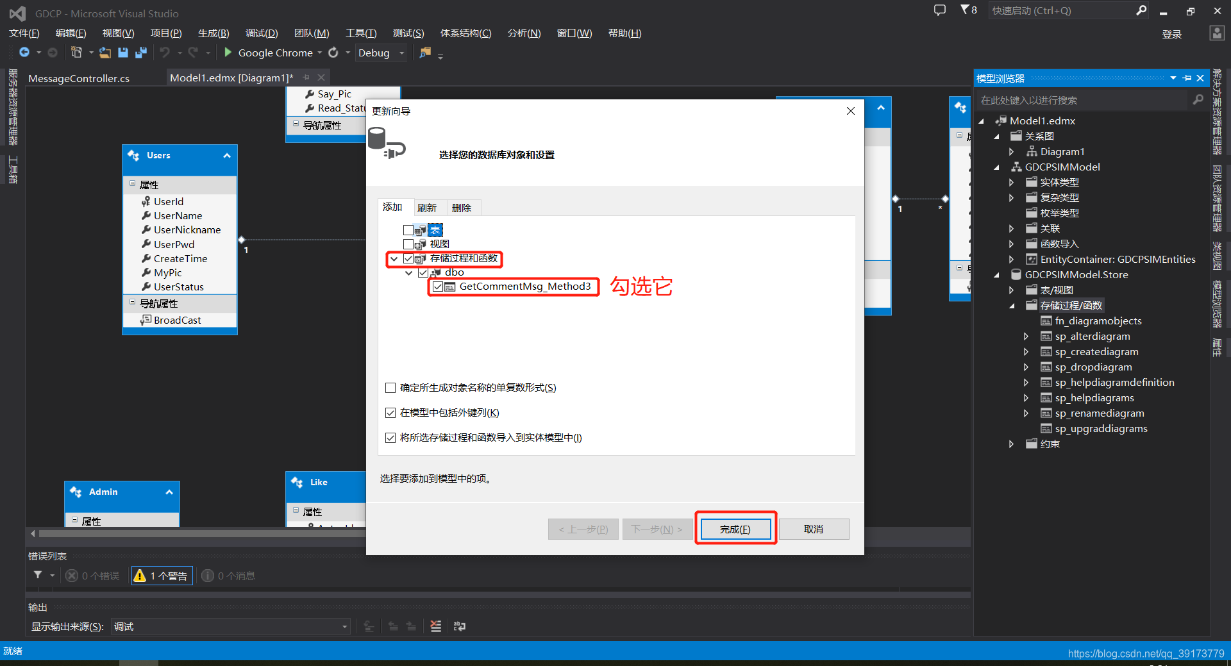Click the 完成(F) button
1231x666 pixels.
[x=735, y=528]
